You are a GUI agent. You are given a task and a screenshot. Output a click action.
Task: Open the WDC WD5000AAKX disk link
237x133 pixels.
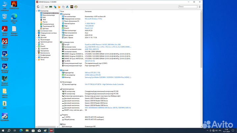[108, 108]
